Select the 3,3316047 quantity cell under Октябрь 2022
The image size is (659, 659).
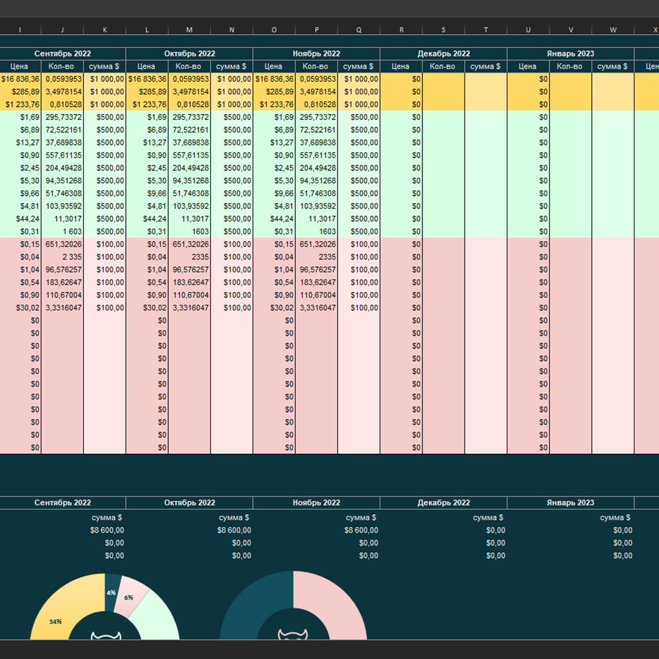[x=190, y=308]
